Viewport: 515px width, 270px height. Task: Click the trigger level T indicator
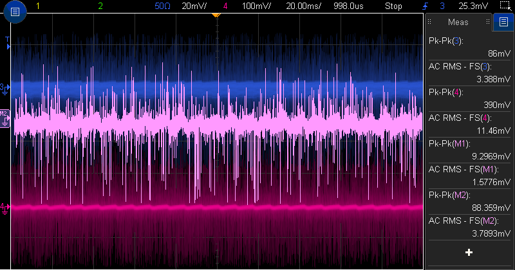pyautogui.click(x=8, y=43)
